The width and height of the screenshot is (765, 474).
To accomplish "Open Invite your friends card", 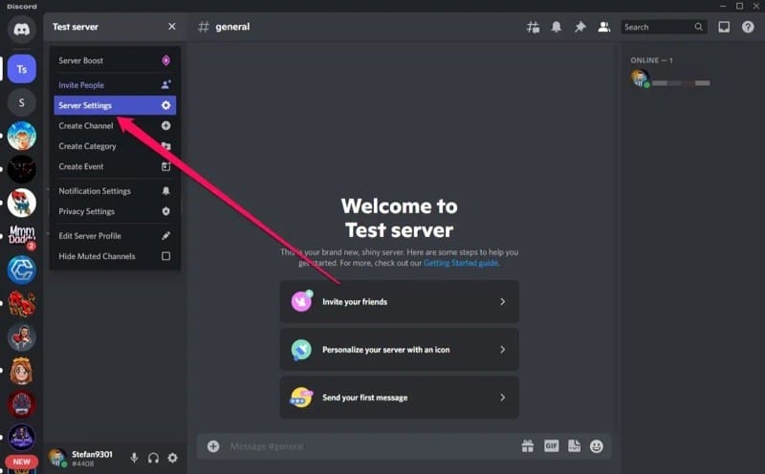I will coord(399,302).
